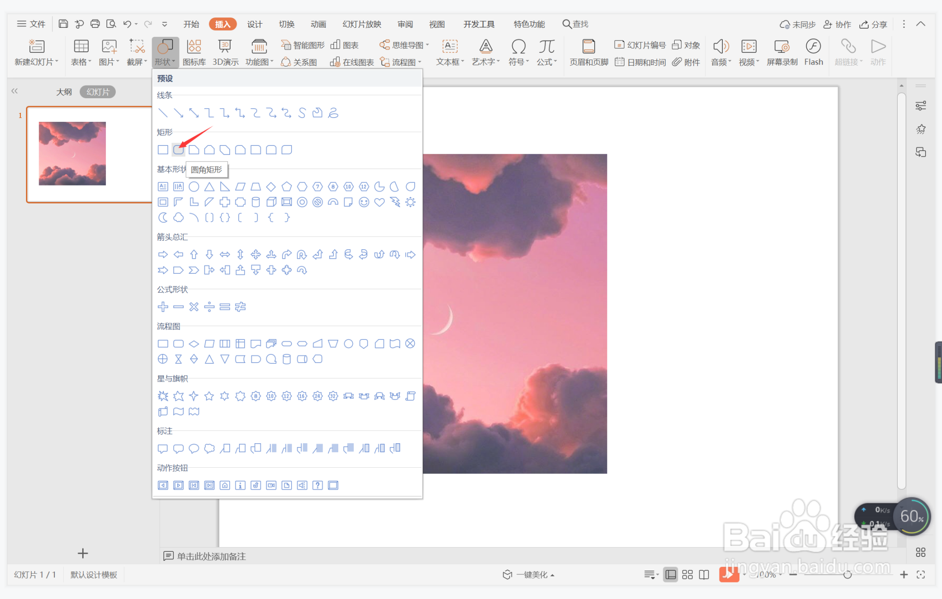
Task: Click the Flash insert icon
Action: click(814, 53)
